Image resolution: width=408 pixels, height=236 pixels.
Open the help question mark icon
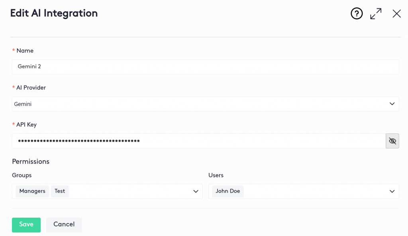tap(357, 14)
